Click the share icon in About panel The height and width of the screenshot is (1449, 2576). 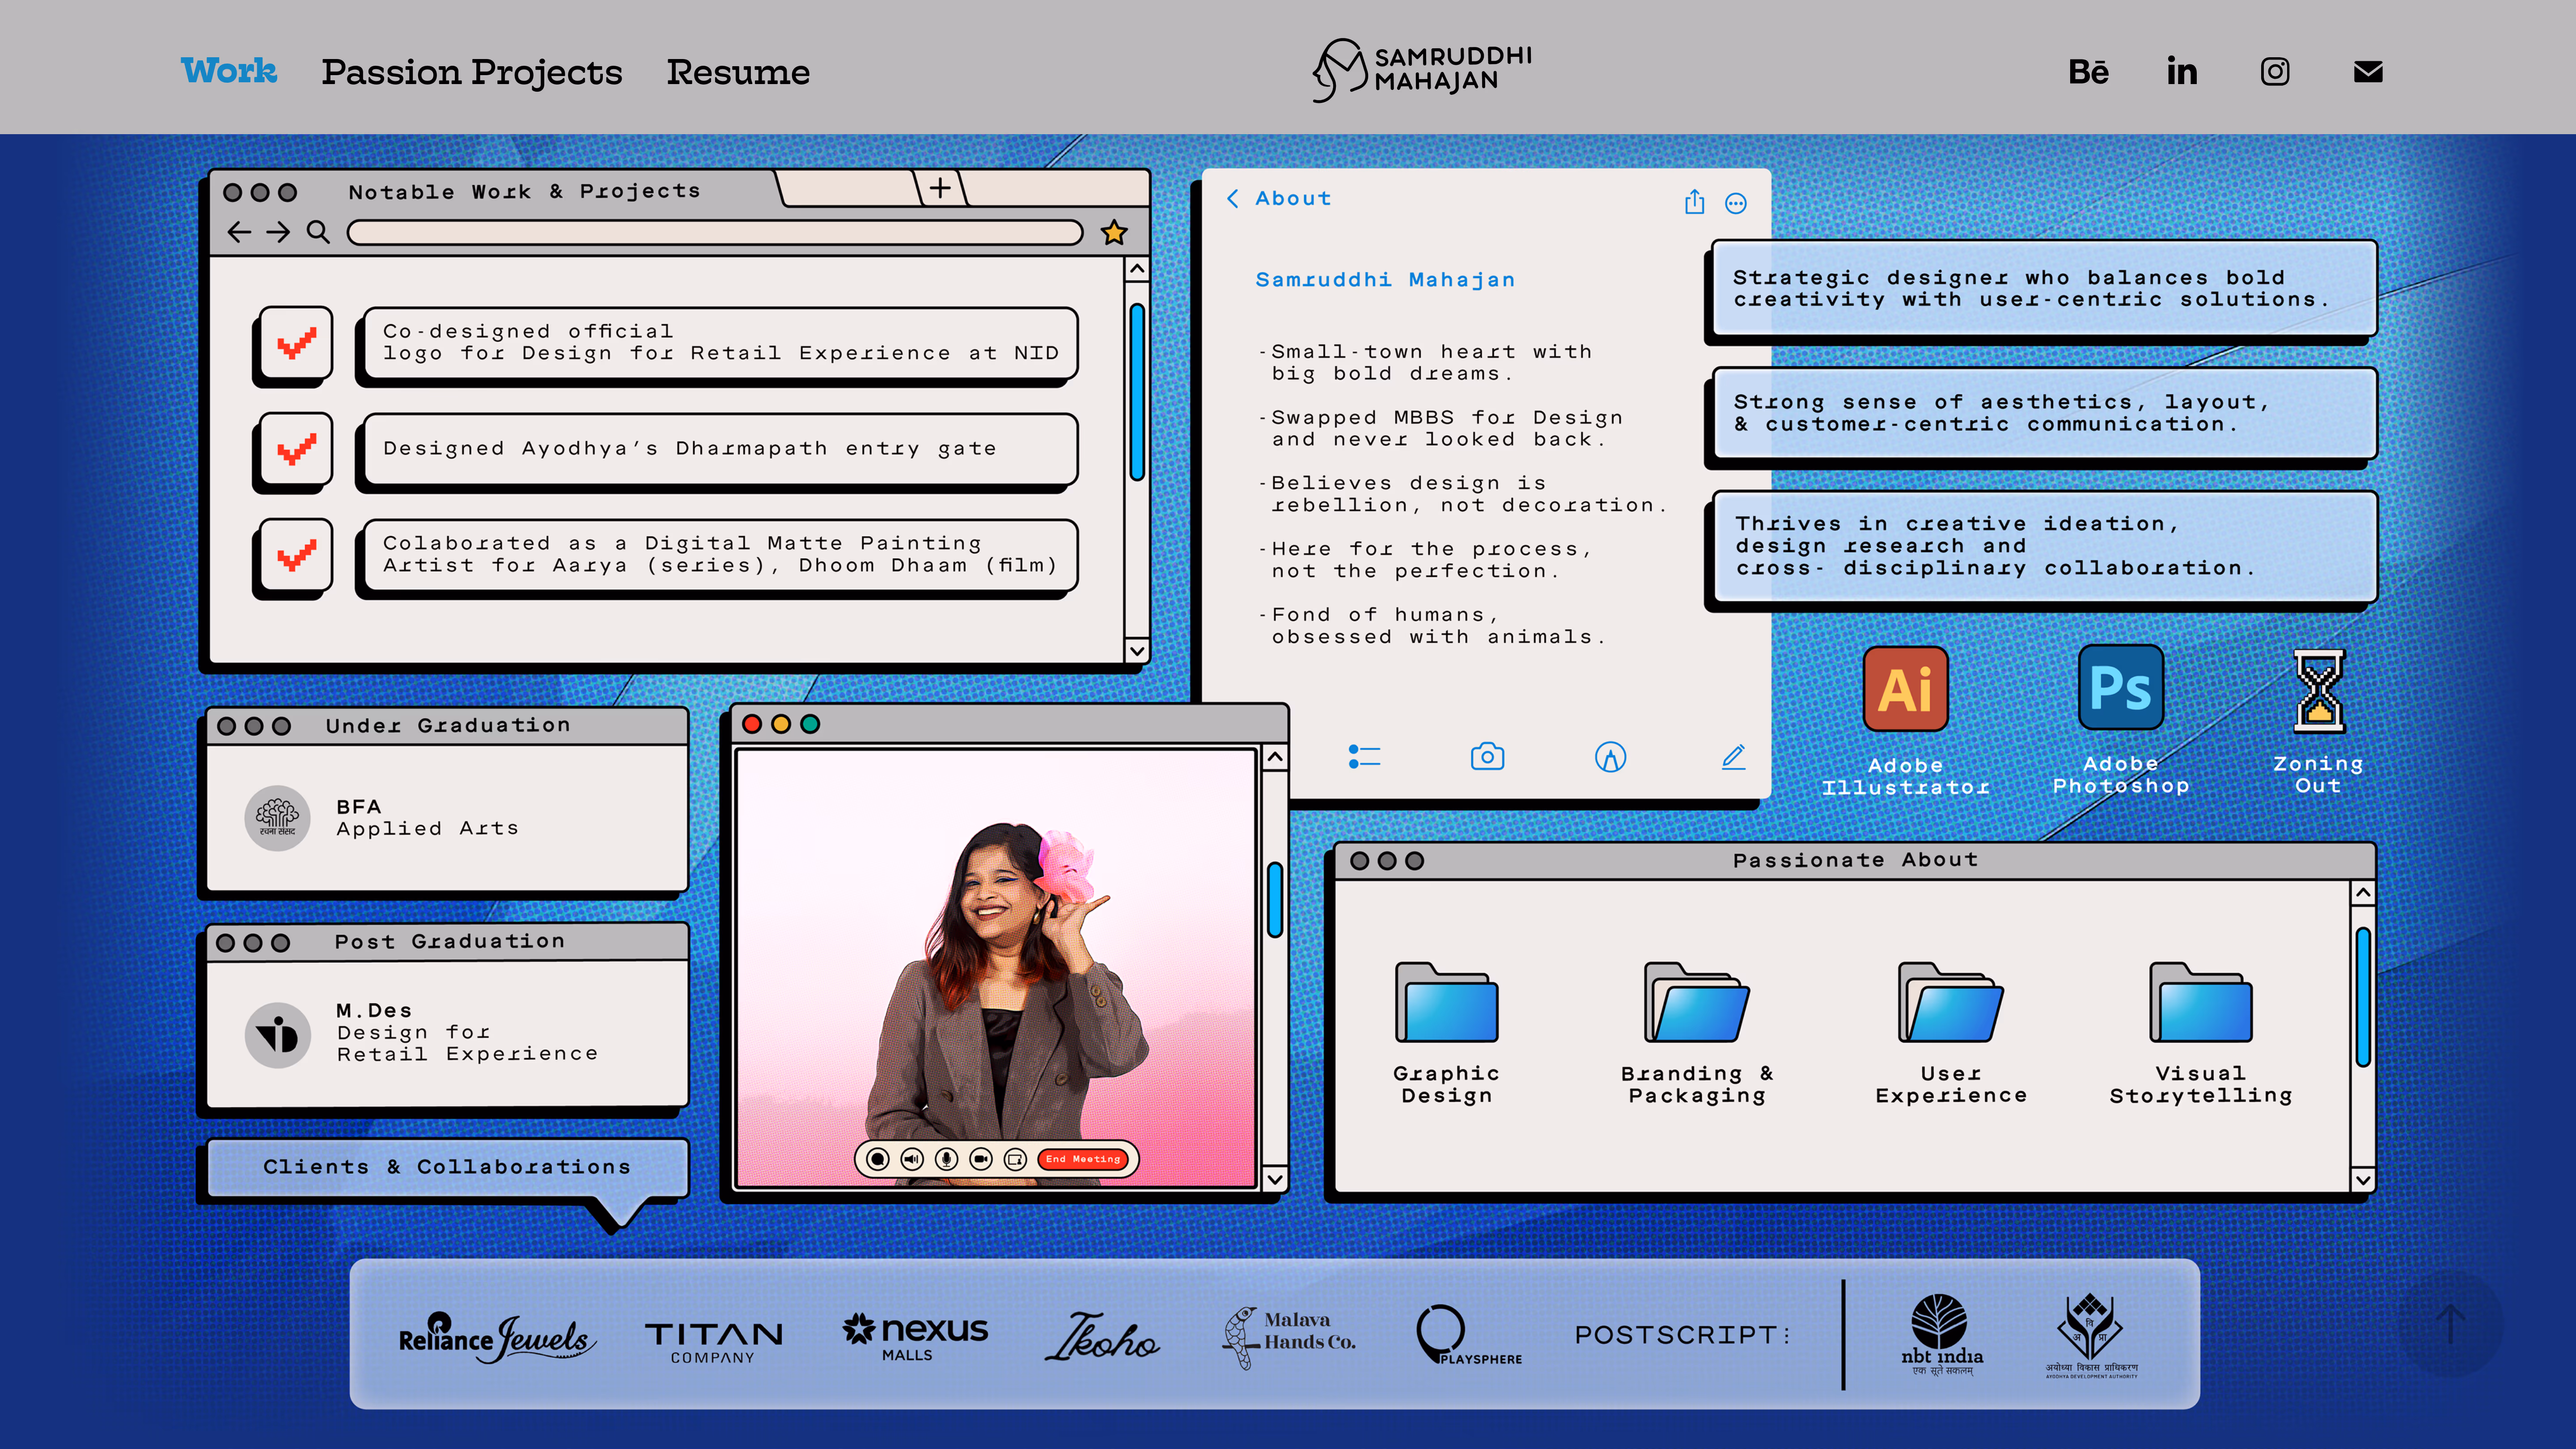click(x=1694, y=202)
